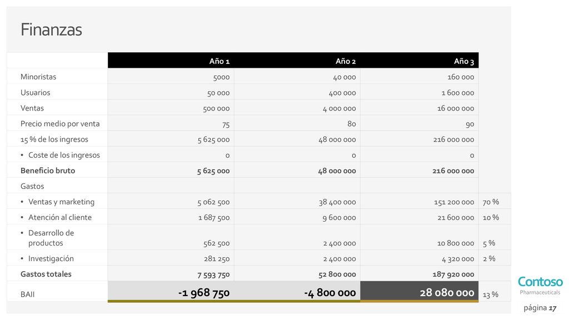Select the Precio medio por venta label
Screen dimensions: 569x320
point(60,124)
